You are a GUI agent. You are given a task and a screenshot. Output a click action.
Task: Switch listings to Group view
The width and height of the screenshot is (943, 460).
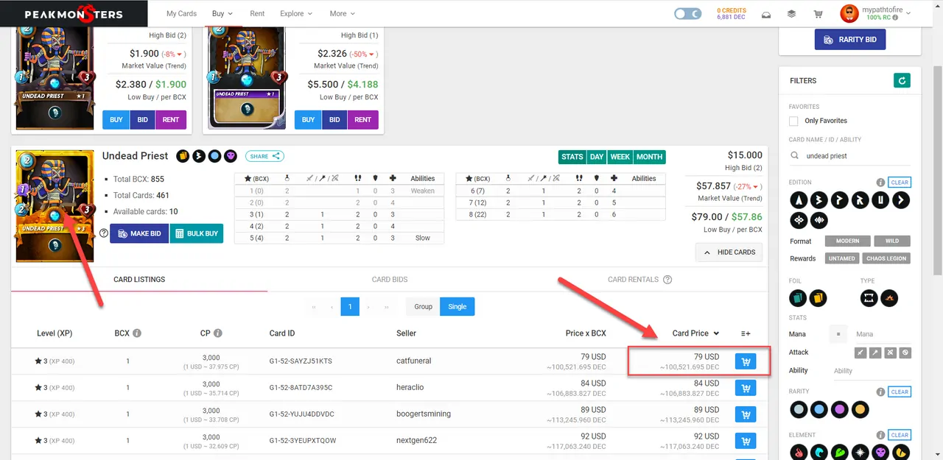click(x=423, y=306)
